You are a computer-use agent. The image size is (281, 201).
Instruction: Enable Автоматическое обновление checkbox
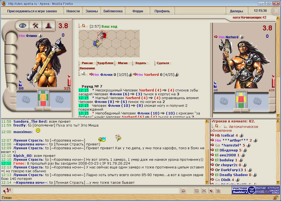[x=226, y=126]
